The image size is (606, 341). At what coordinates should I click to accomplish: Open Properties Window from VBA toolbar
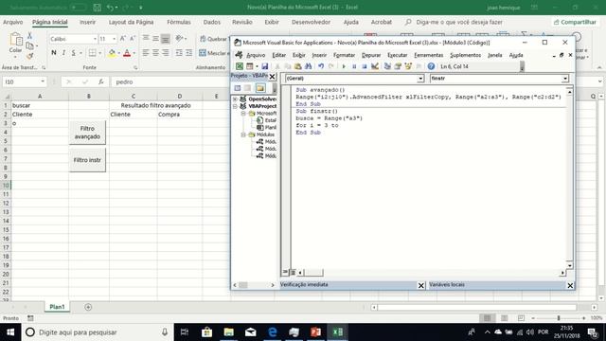pos(398,66)
